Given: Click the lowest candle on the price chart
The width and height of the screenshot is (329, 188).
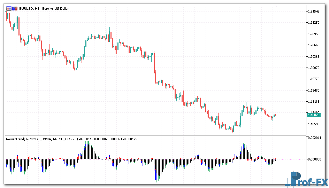Looking at the screenshot, I should click(x=232, y=130).
